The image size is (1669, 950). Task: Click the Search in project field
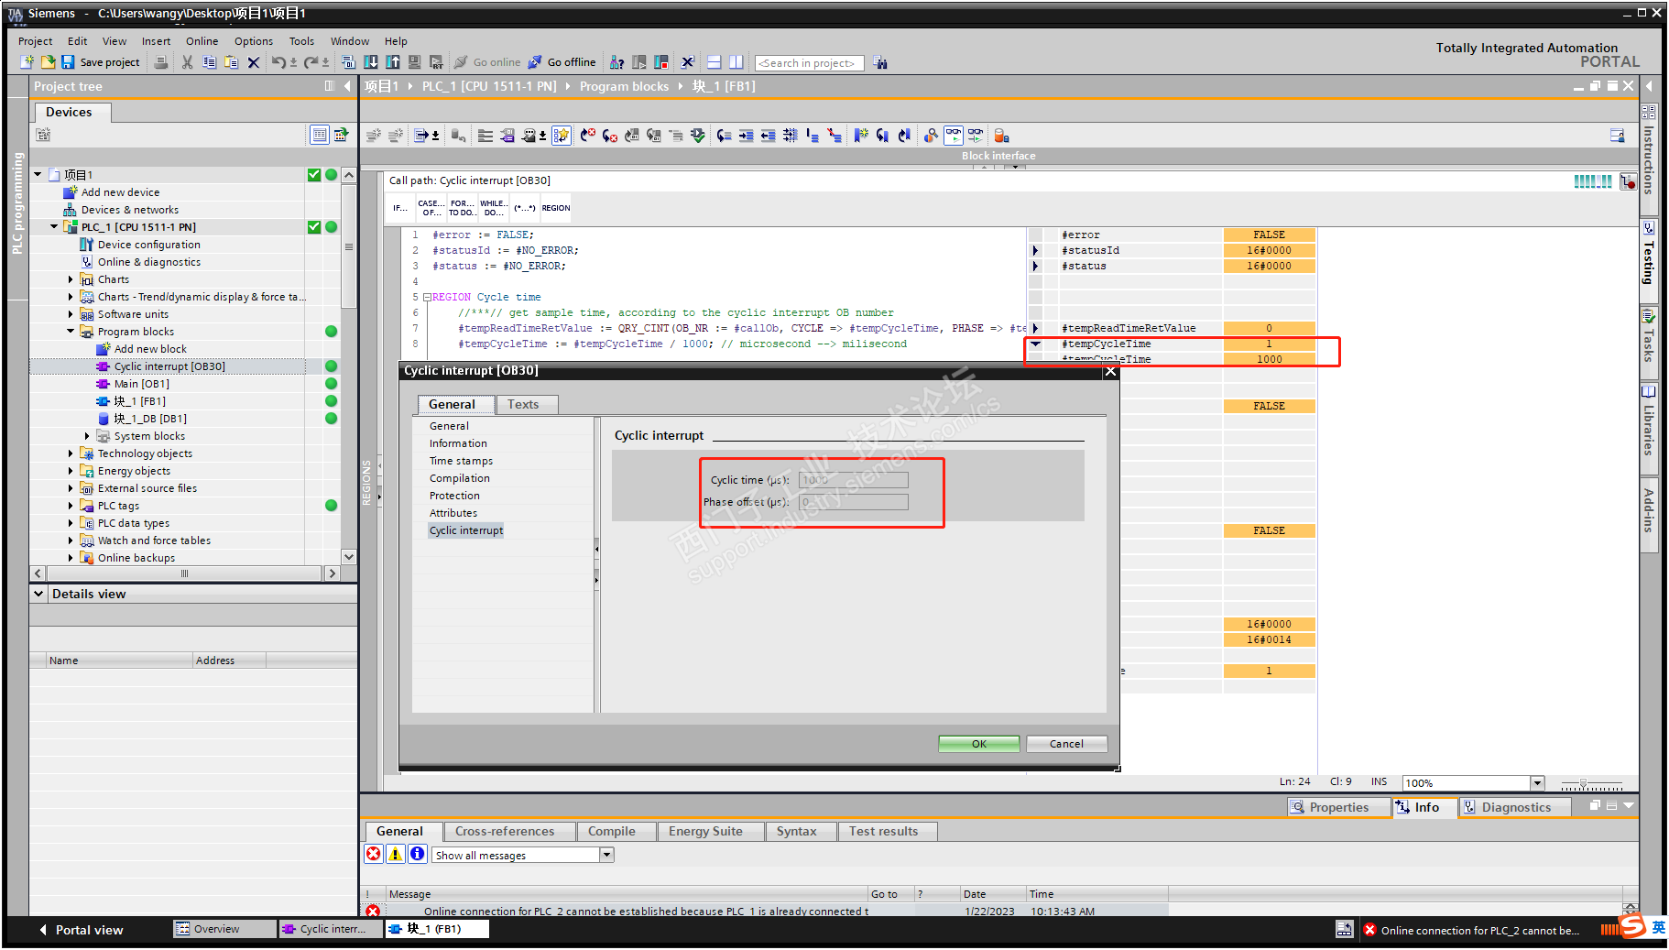(809, 63)
